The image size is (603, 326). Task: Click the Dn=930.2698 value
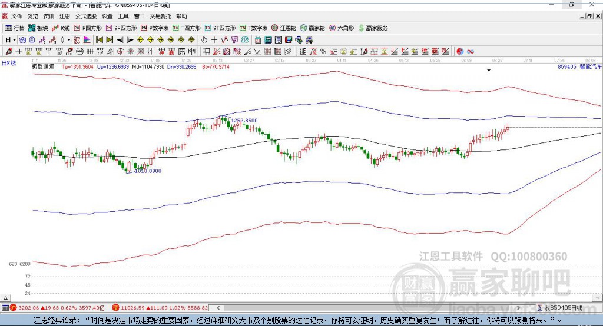pos(182,66)
